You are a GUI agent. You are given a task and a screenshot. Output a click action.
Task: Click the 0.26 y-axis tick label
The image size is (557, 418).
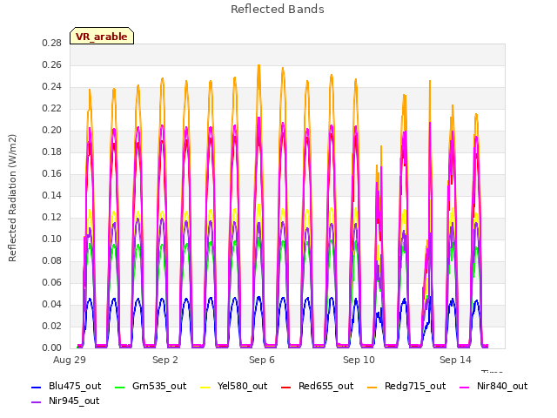(x=52, y=64)
